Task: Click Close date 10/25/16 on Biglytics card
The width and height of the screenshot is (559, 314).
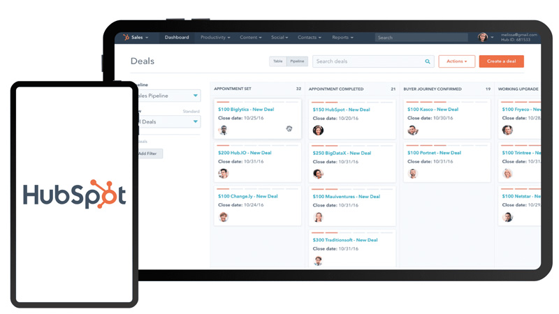Action: (x=240, y=118)
